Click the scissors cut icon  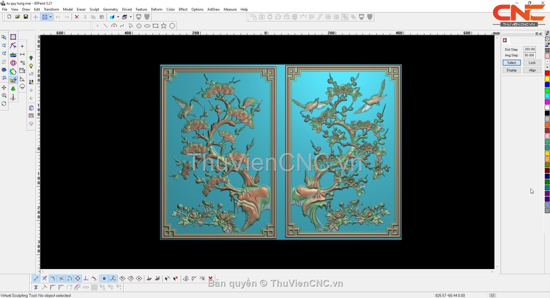(85, 17)
